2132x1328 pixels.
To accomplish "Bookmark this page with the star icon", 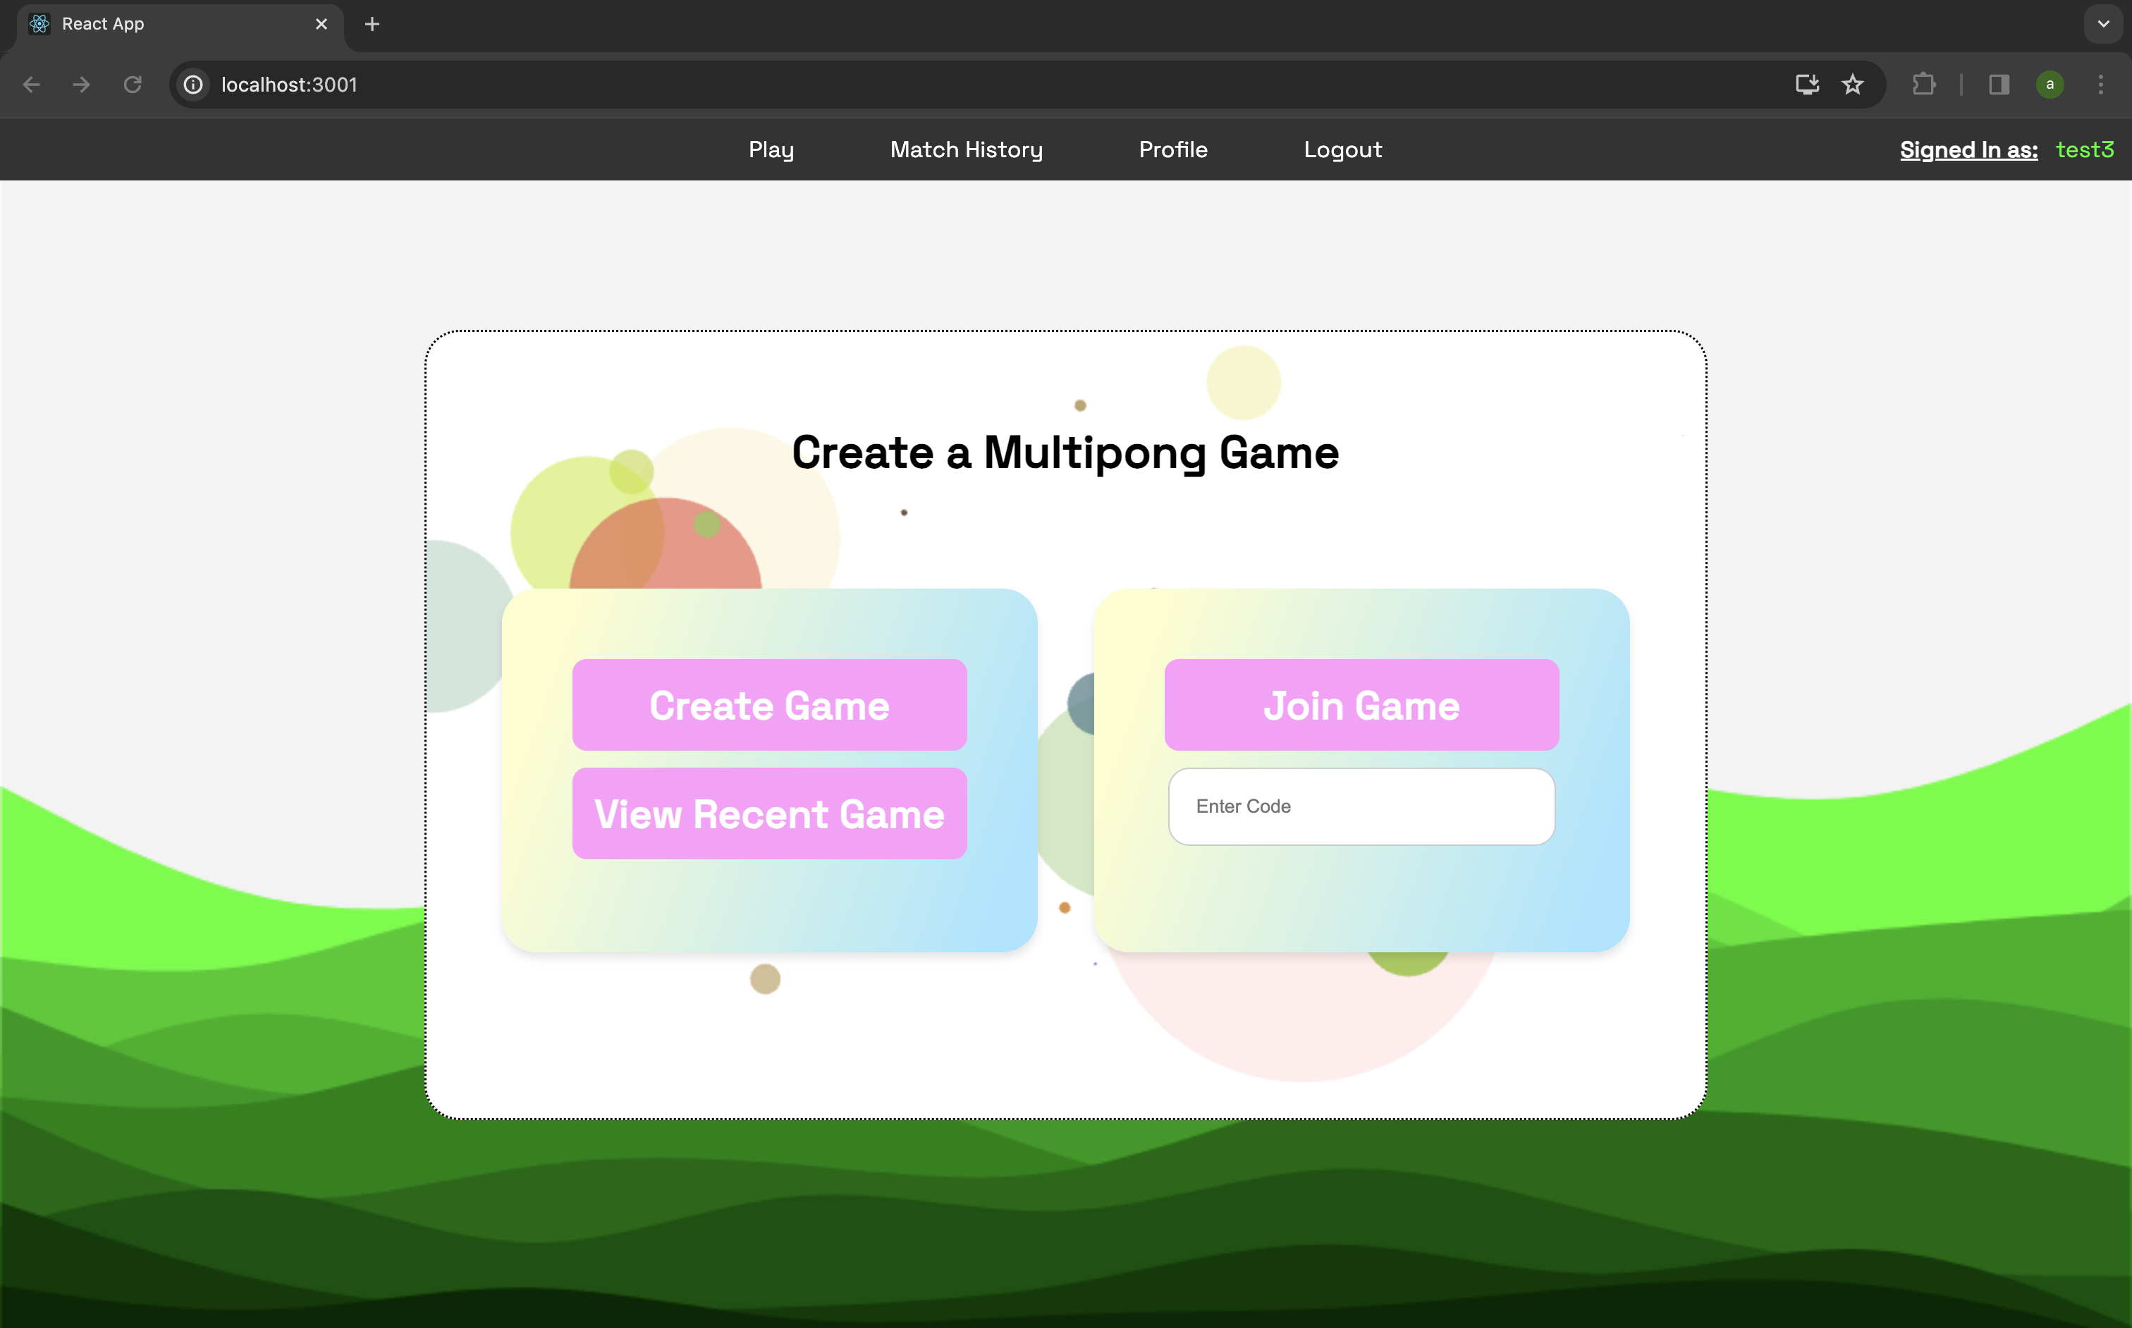I will coord(1853,85).
